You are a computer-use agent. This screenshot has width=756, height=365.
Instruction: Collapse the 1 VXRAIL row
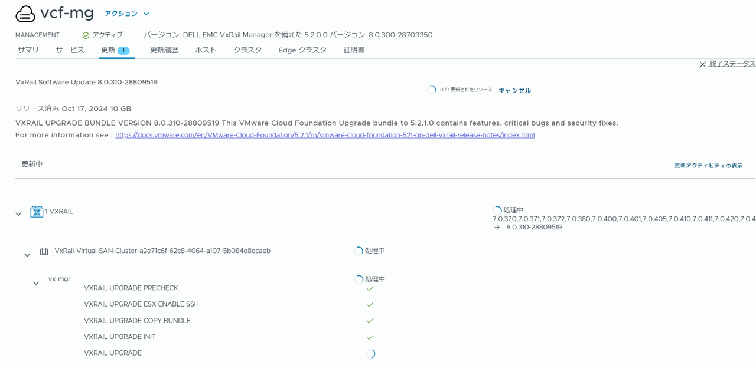point(18,214)
